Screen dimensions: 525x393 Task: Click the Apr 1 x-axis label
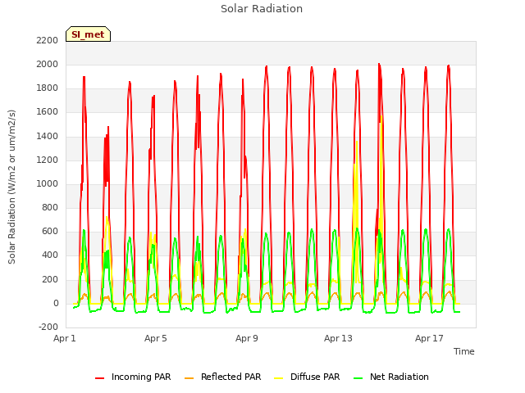coord(65,338)
